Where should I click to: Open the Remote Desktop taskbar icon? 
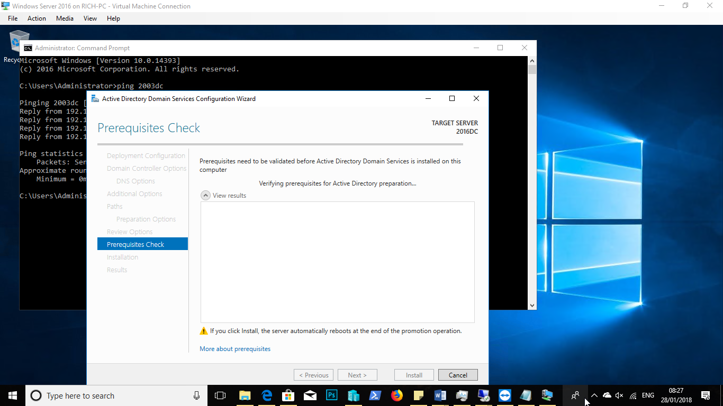pyautogui.click(x=483, y=395)
